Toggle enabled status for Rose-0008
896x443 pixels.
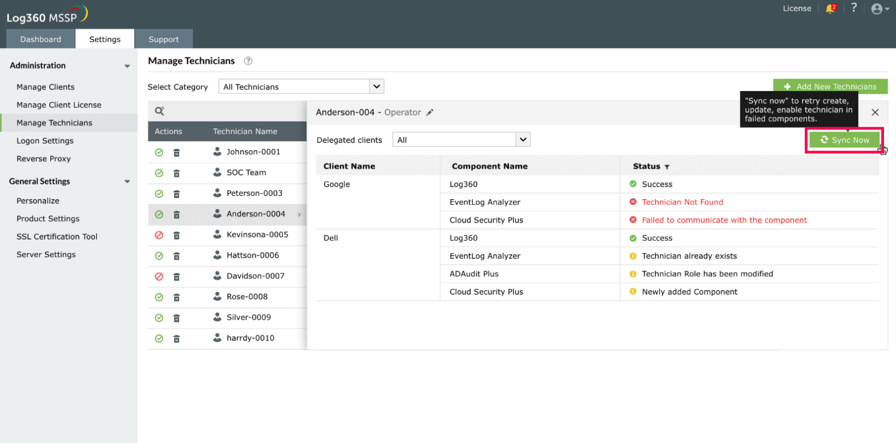pyautogui.click(x=159, y=298)
